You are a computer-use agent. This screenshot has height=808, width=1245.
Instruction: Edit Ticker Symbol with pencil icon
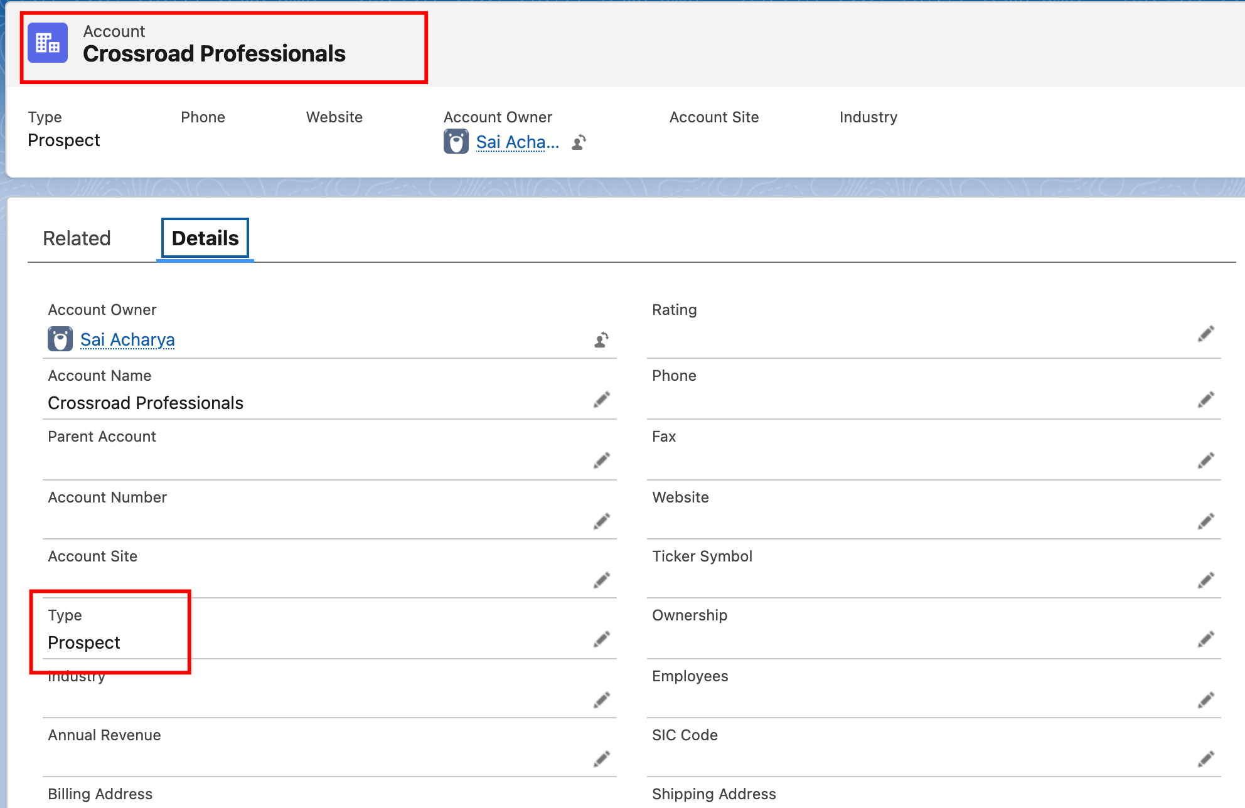1205,580
